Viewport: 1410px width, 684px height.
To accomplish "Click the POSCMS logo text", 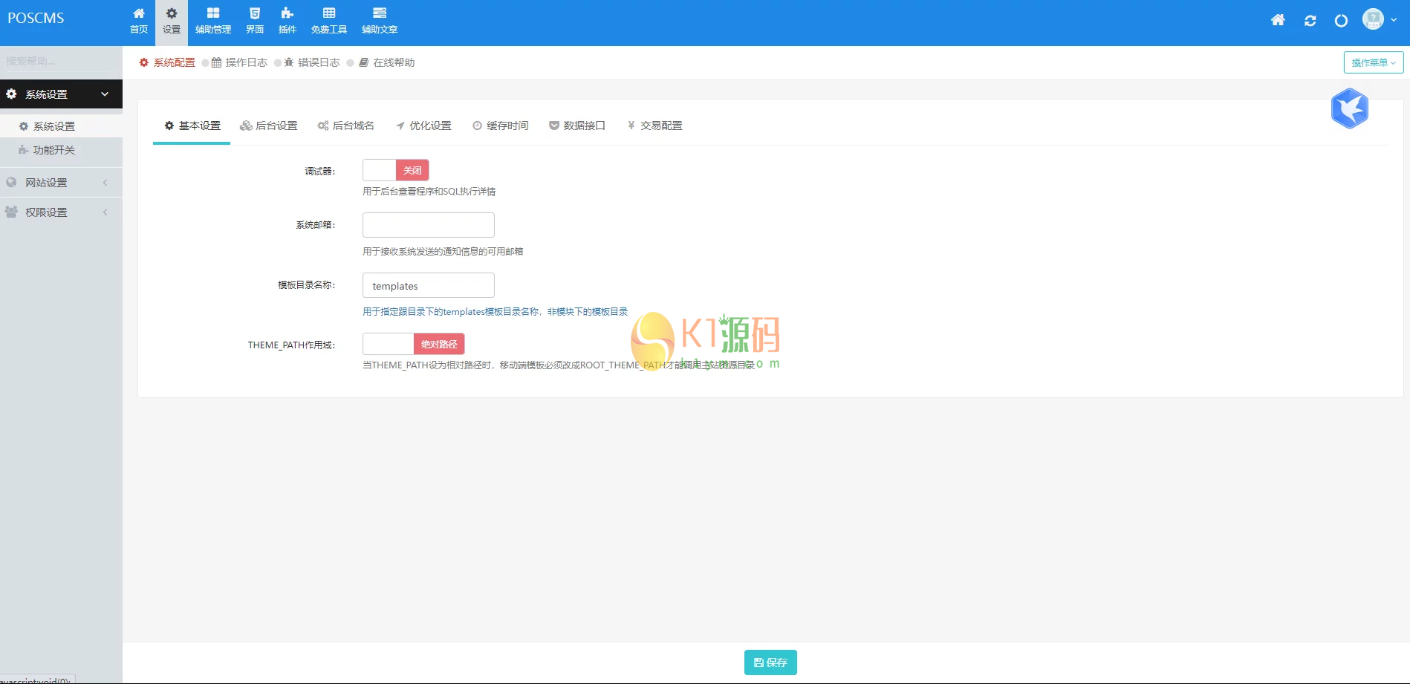I will click(x=36, y=18).
